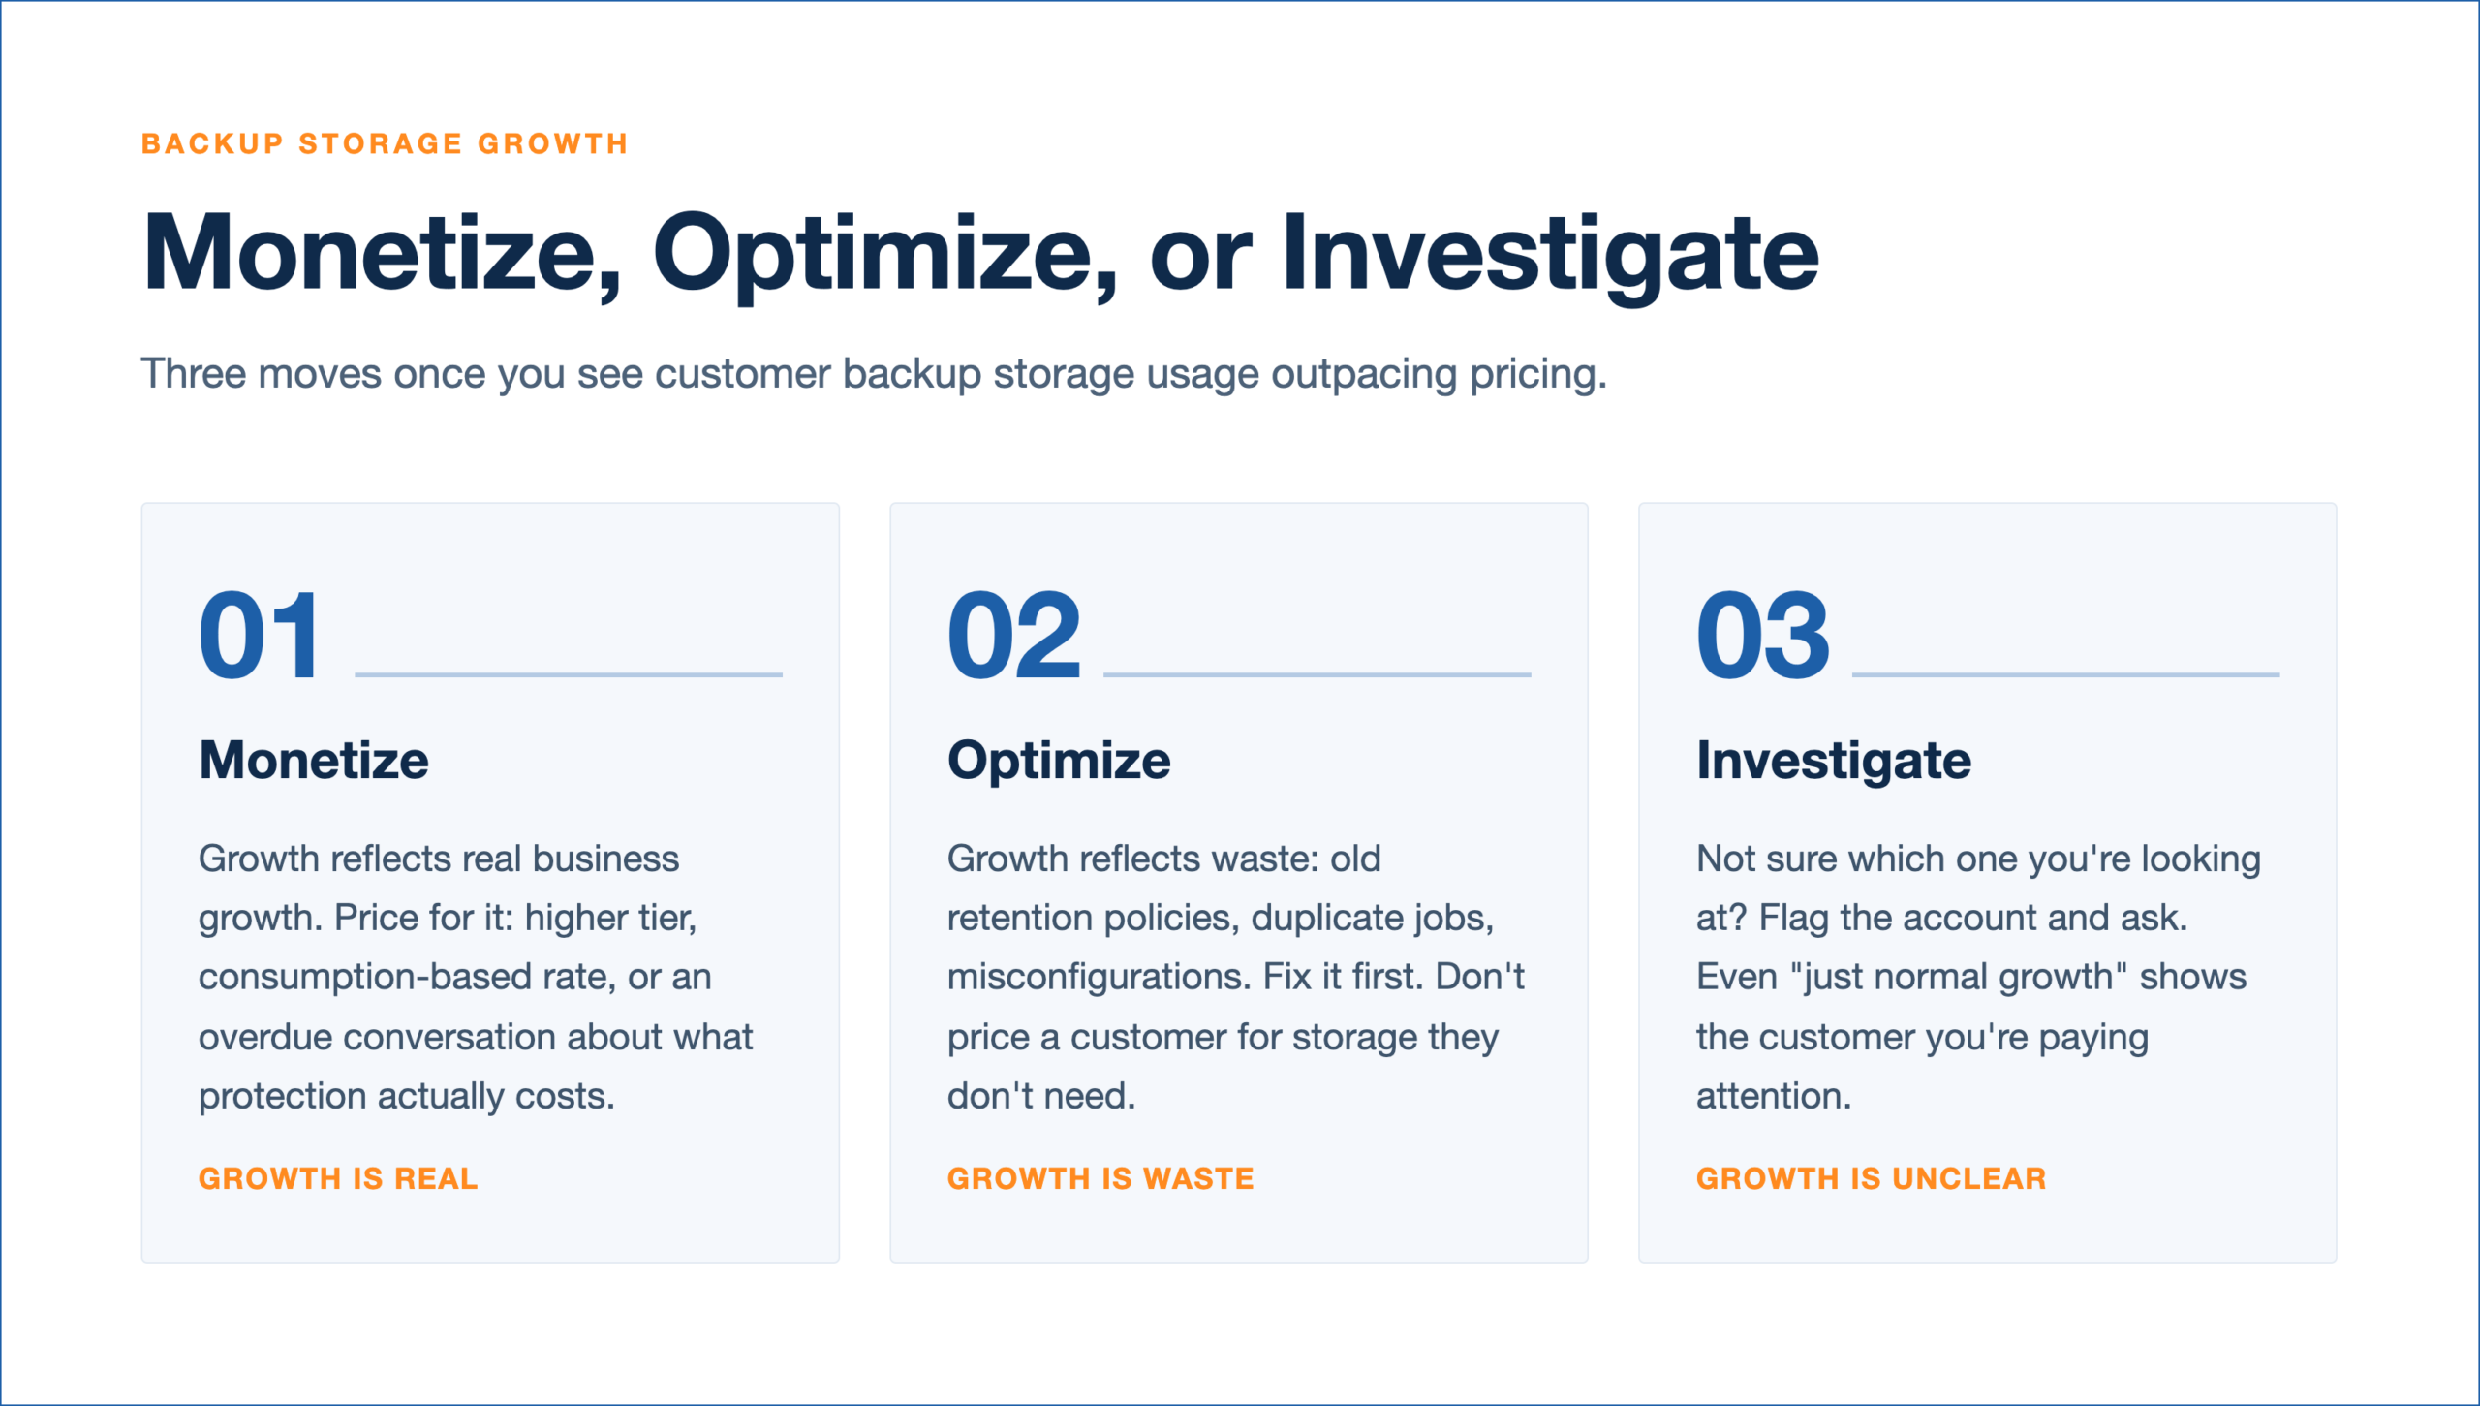Click the 'GROWTH IS WASTE' tag

click(x=1100, y=1178)
